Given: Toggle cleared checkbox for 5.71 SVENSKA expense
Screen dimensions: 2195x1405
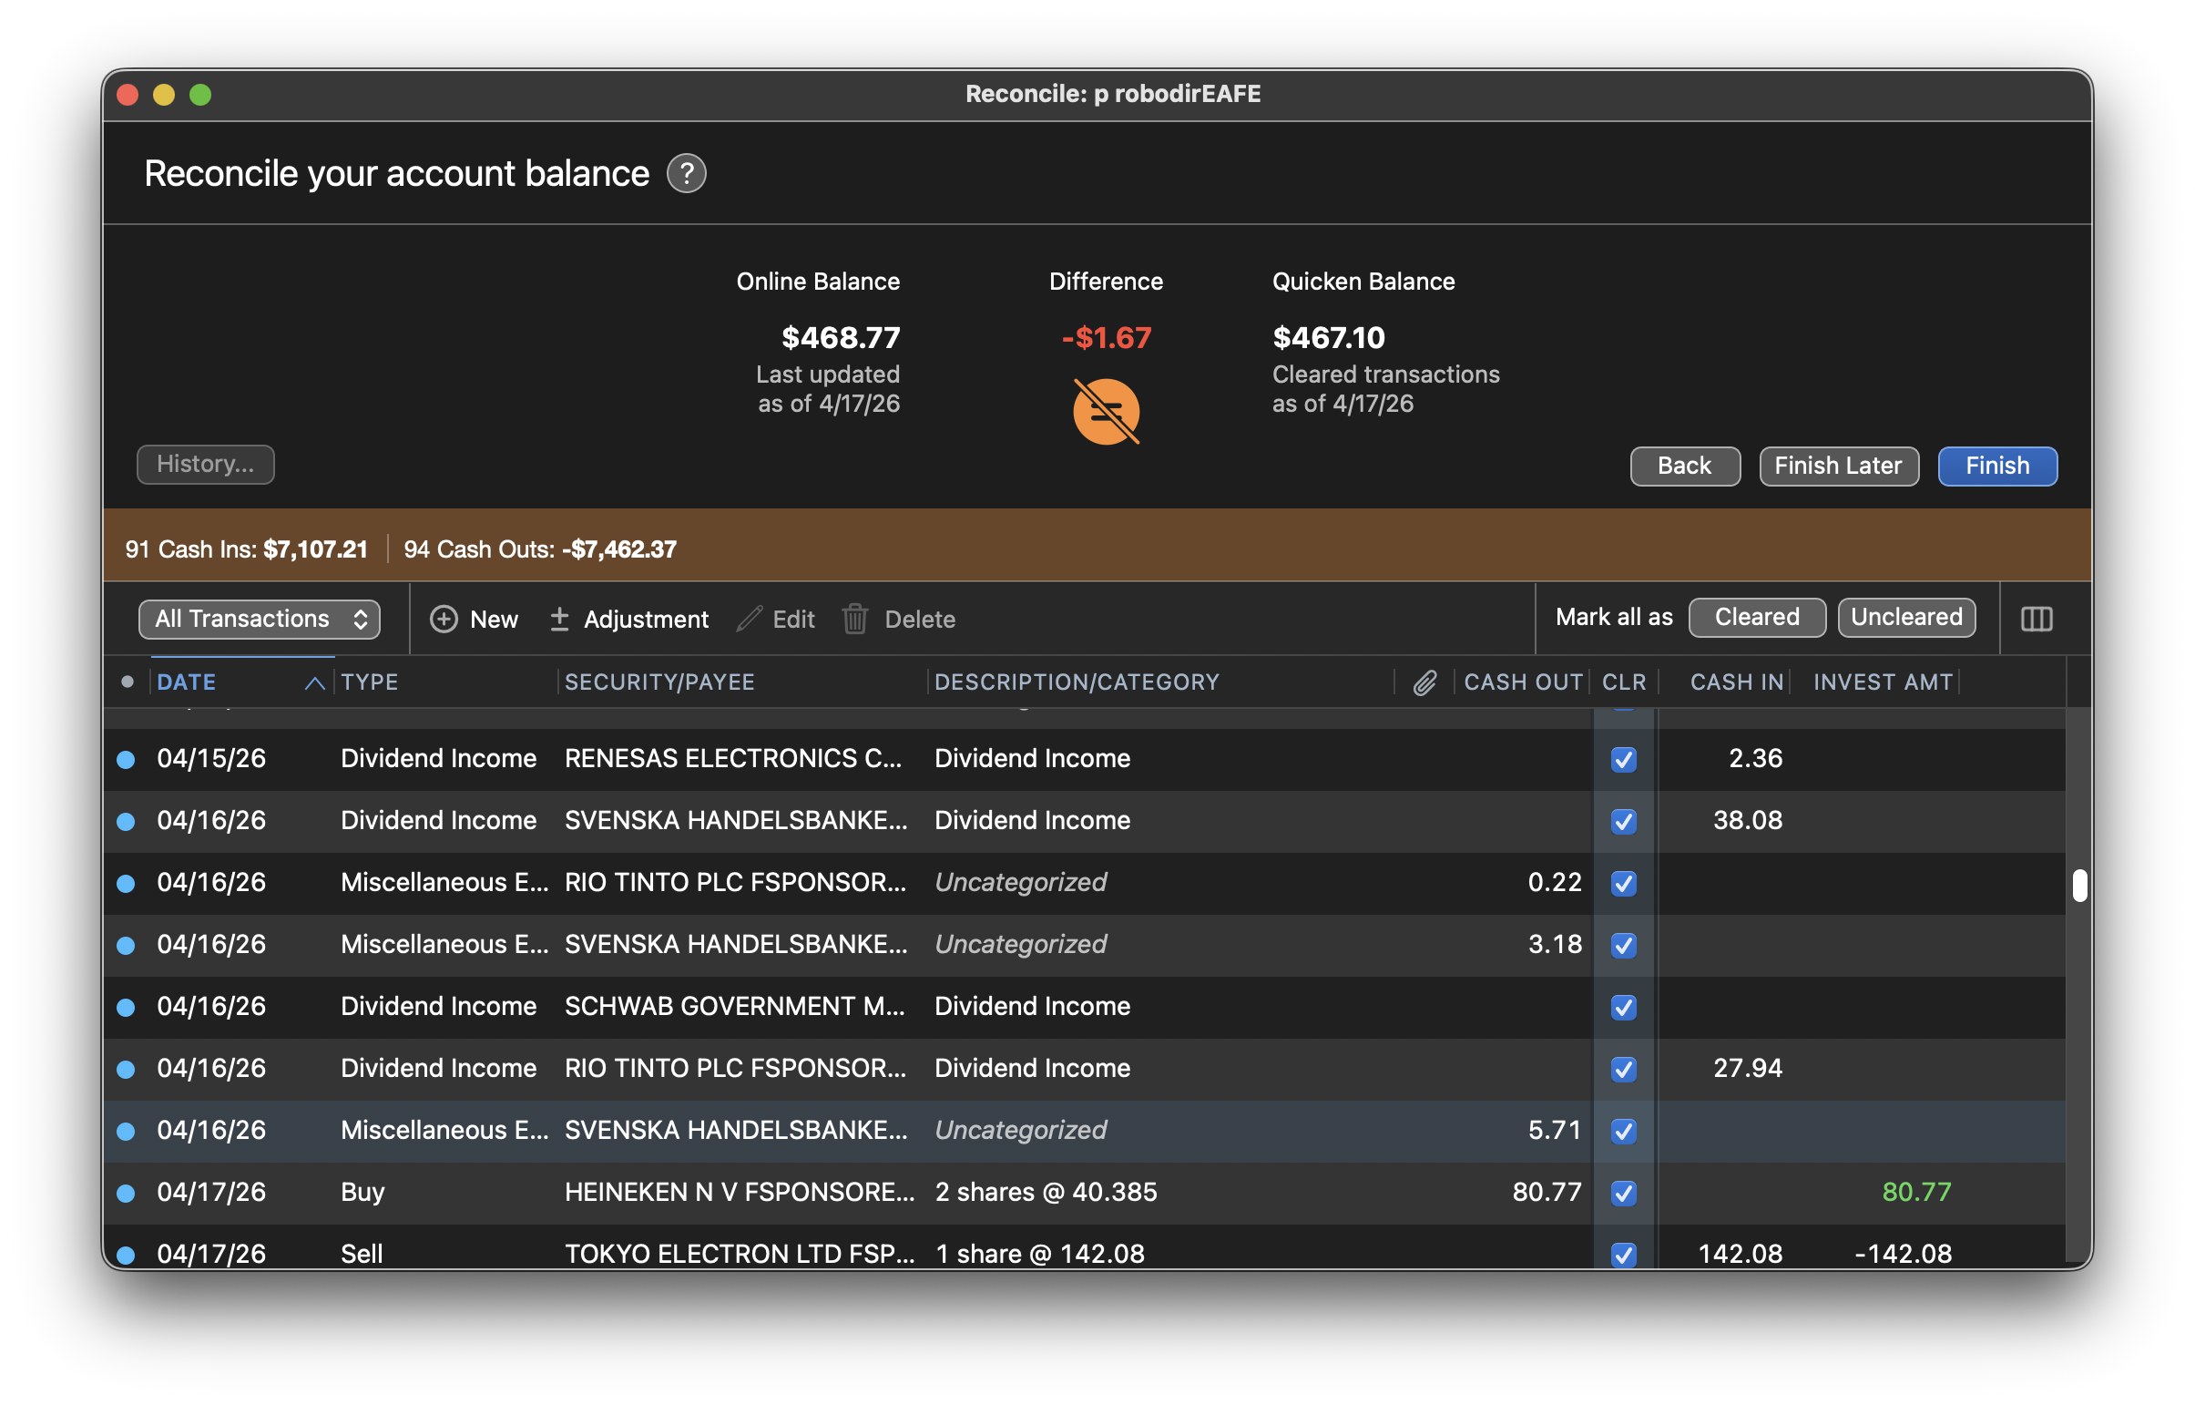Looking at the screenshot, I should pyautogui.click(x=1622, y=1131).
